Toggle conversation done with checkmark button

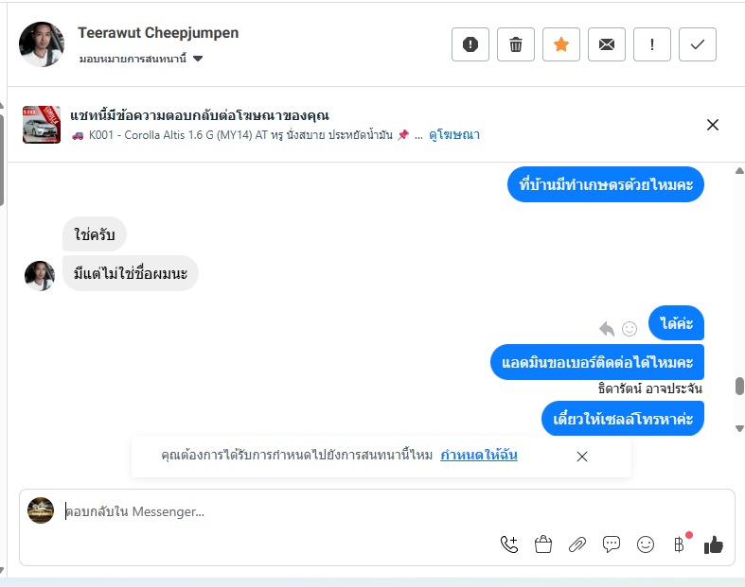pyautogui.click(x=698, y=44)
